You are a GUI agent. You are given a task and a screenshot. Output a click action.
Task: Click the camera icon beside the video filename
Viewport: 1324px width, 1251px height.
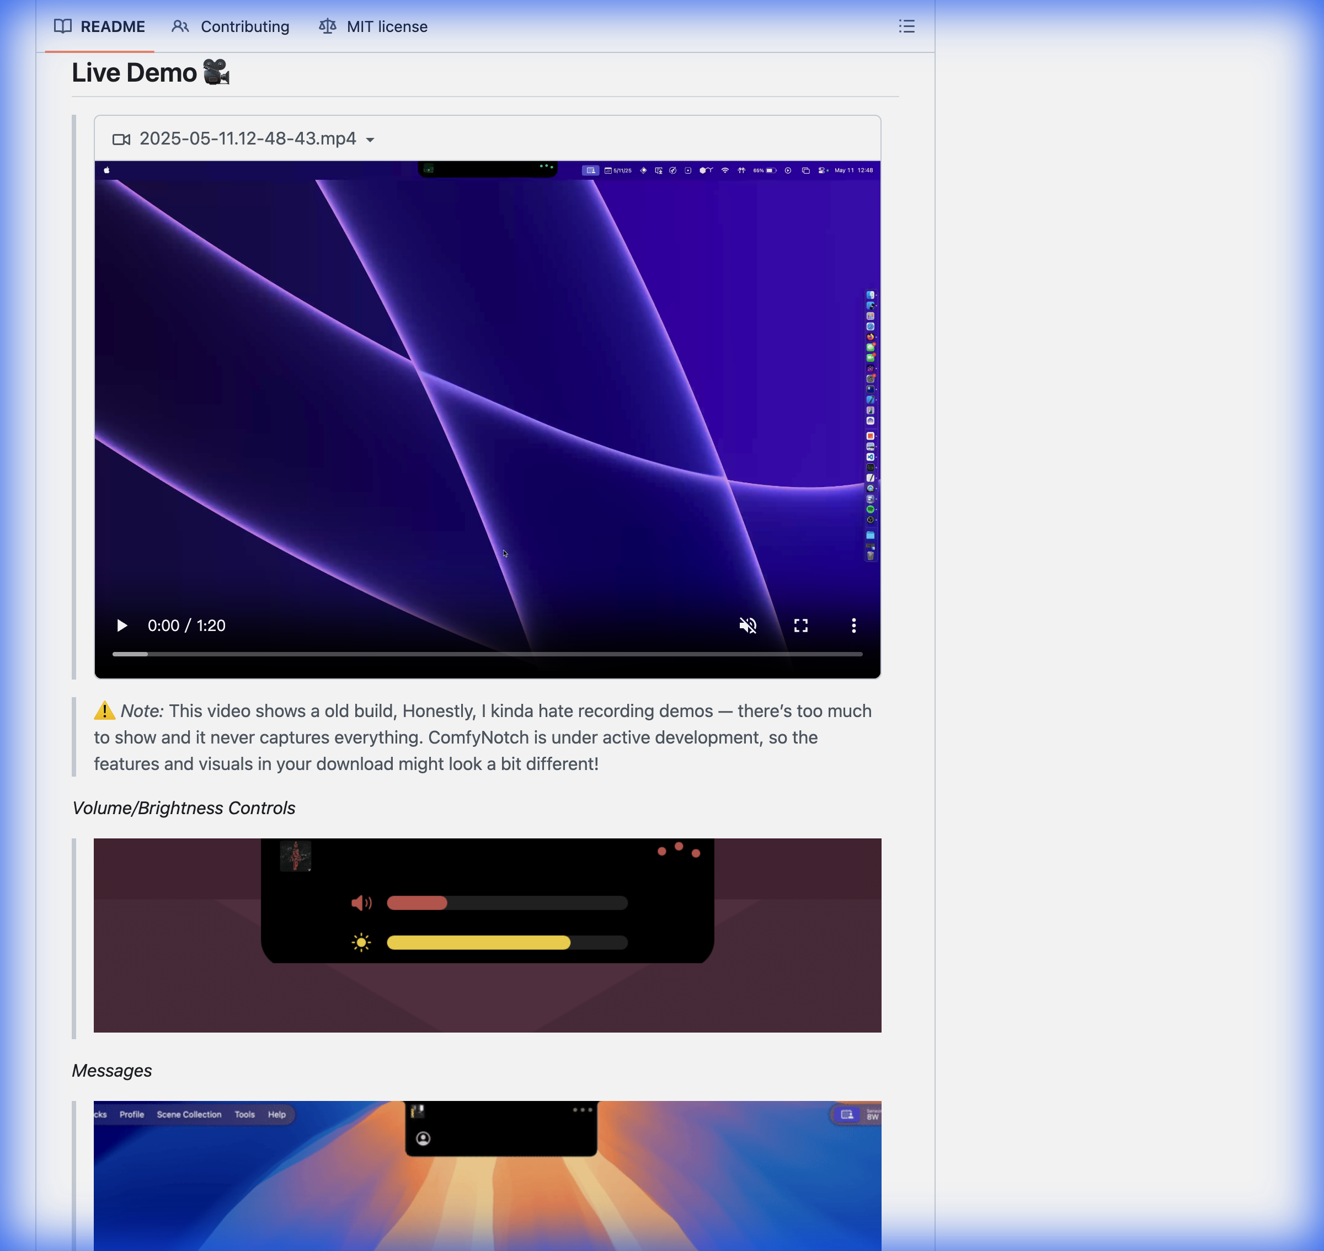tap(121, 140)
